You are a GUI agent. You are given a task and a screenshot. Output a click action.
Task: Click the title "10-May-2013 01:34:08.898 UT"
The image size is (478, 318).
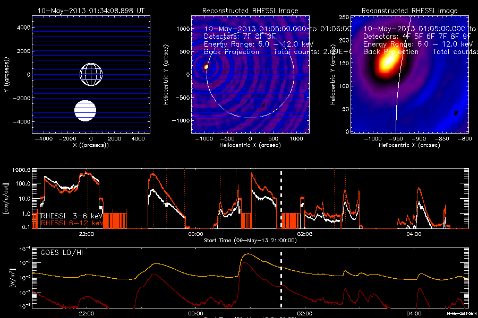click(x=91, y=11)
